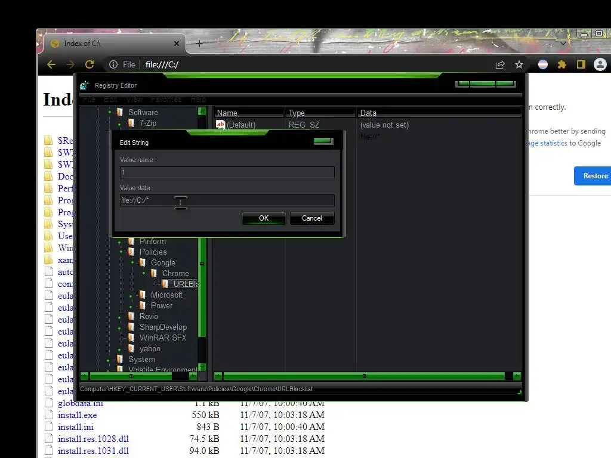The width and height of the screenshot is (611, 458).
Task: Open the Help menu in Registry Editor
Action: (198, 100)
